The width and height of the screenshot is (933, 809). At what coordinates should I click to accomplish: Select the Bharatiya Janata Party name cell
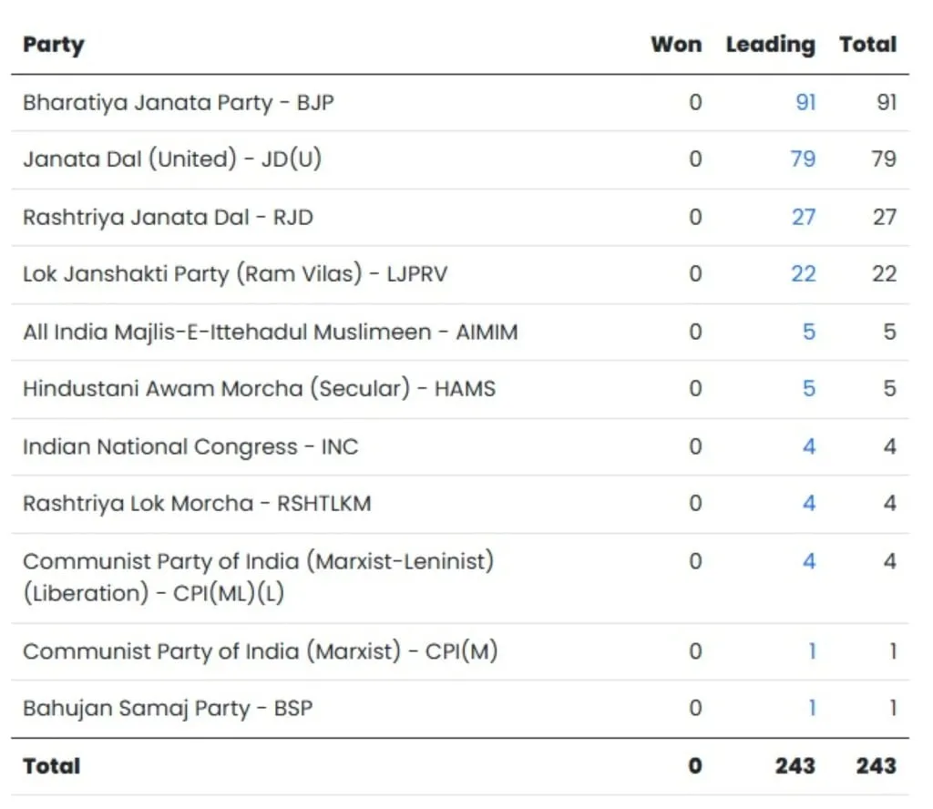click(179, 102)
